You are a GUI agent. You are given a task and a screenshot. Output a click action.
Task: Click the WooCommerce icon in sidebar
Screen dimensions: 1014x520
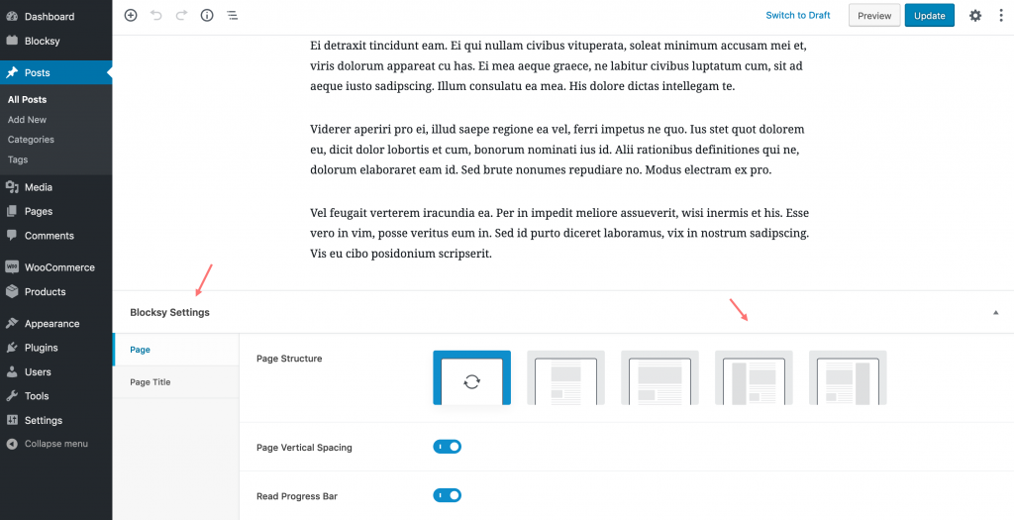click(x=12, y=267)
